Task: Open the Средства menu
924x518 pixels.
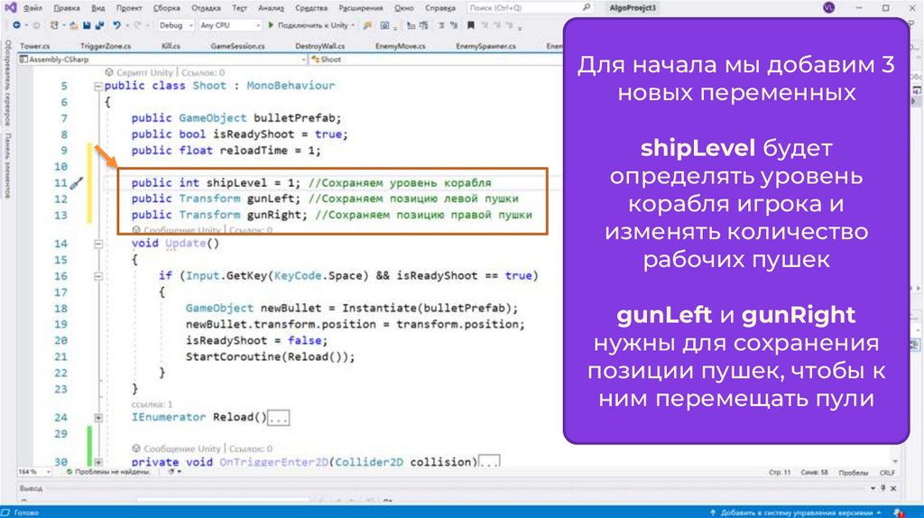Action: click(311, 8)
